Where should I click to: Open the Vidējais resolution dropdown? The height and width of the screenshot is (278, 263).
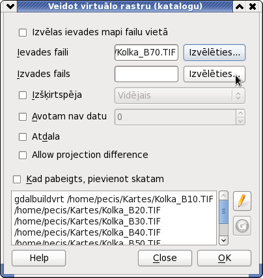(180, 95)
